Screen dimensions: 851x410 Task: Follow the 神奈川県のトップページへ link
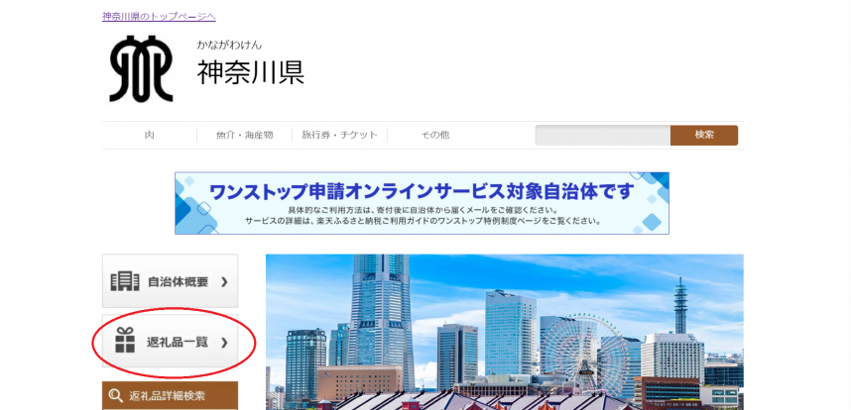[159, 17]
